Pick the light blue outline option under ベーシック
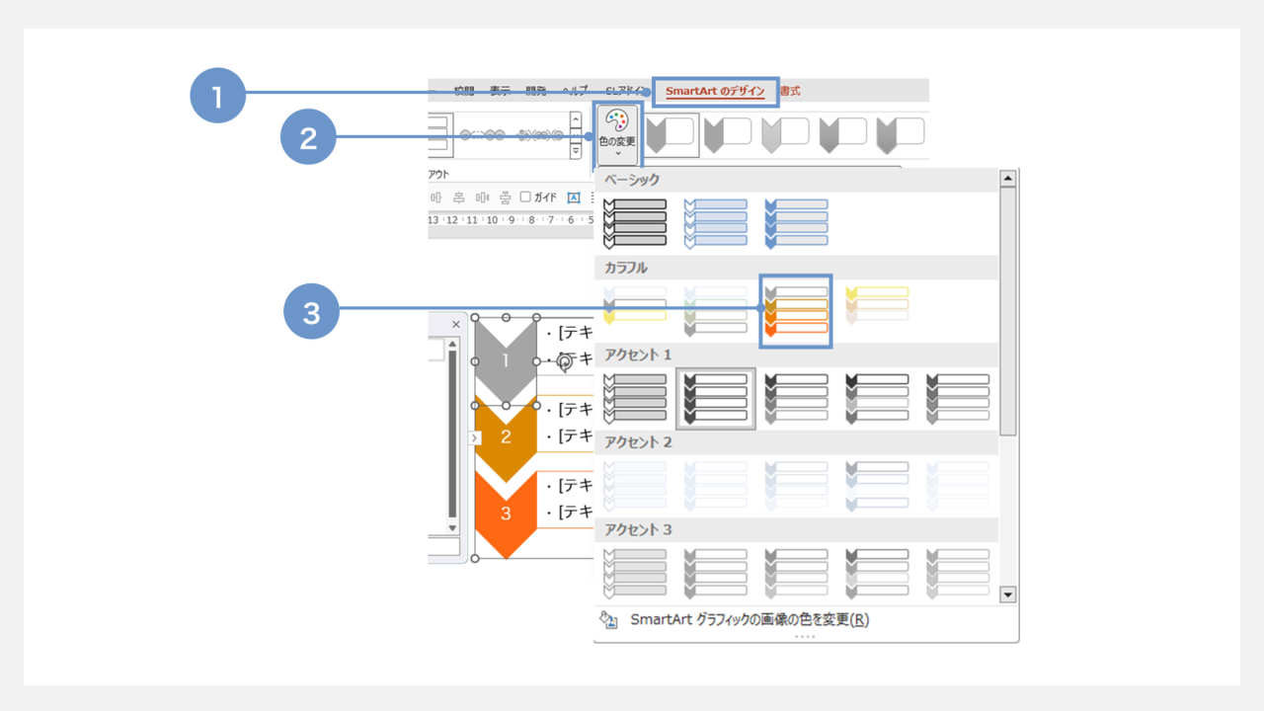Screen dimensions: 1264x711 click(x=716, y=222)
